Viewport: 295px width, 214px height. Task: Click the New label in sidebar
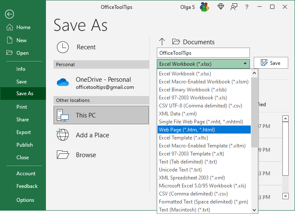click(21, 40)
